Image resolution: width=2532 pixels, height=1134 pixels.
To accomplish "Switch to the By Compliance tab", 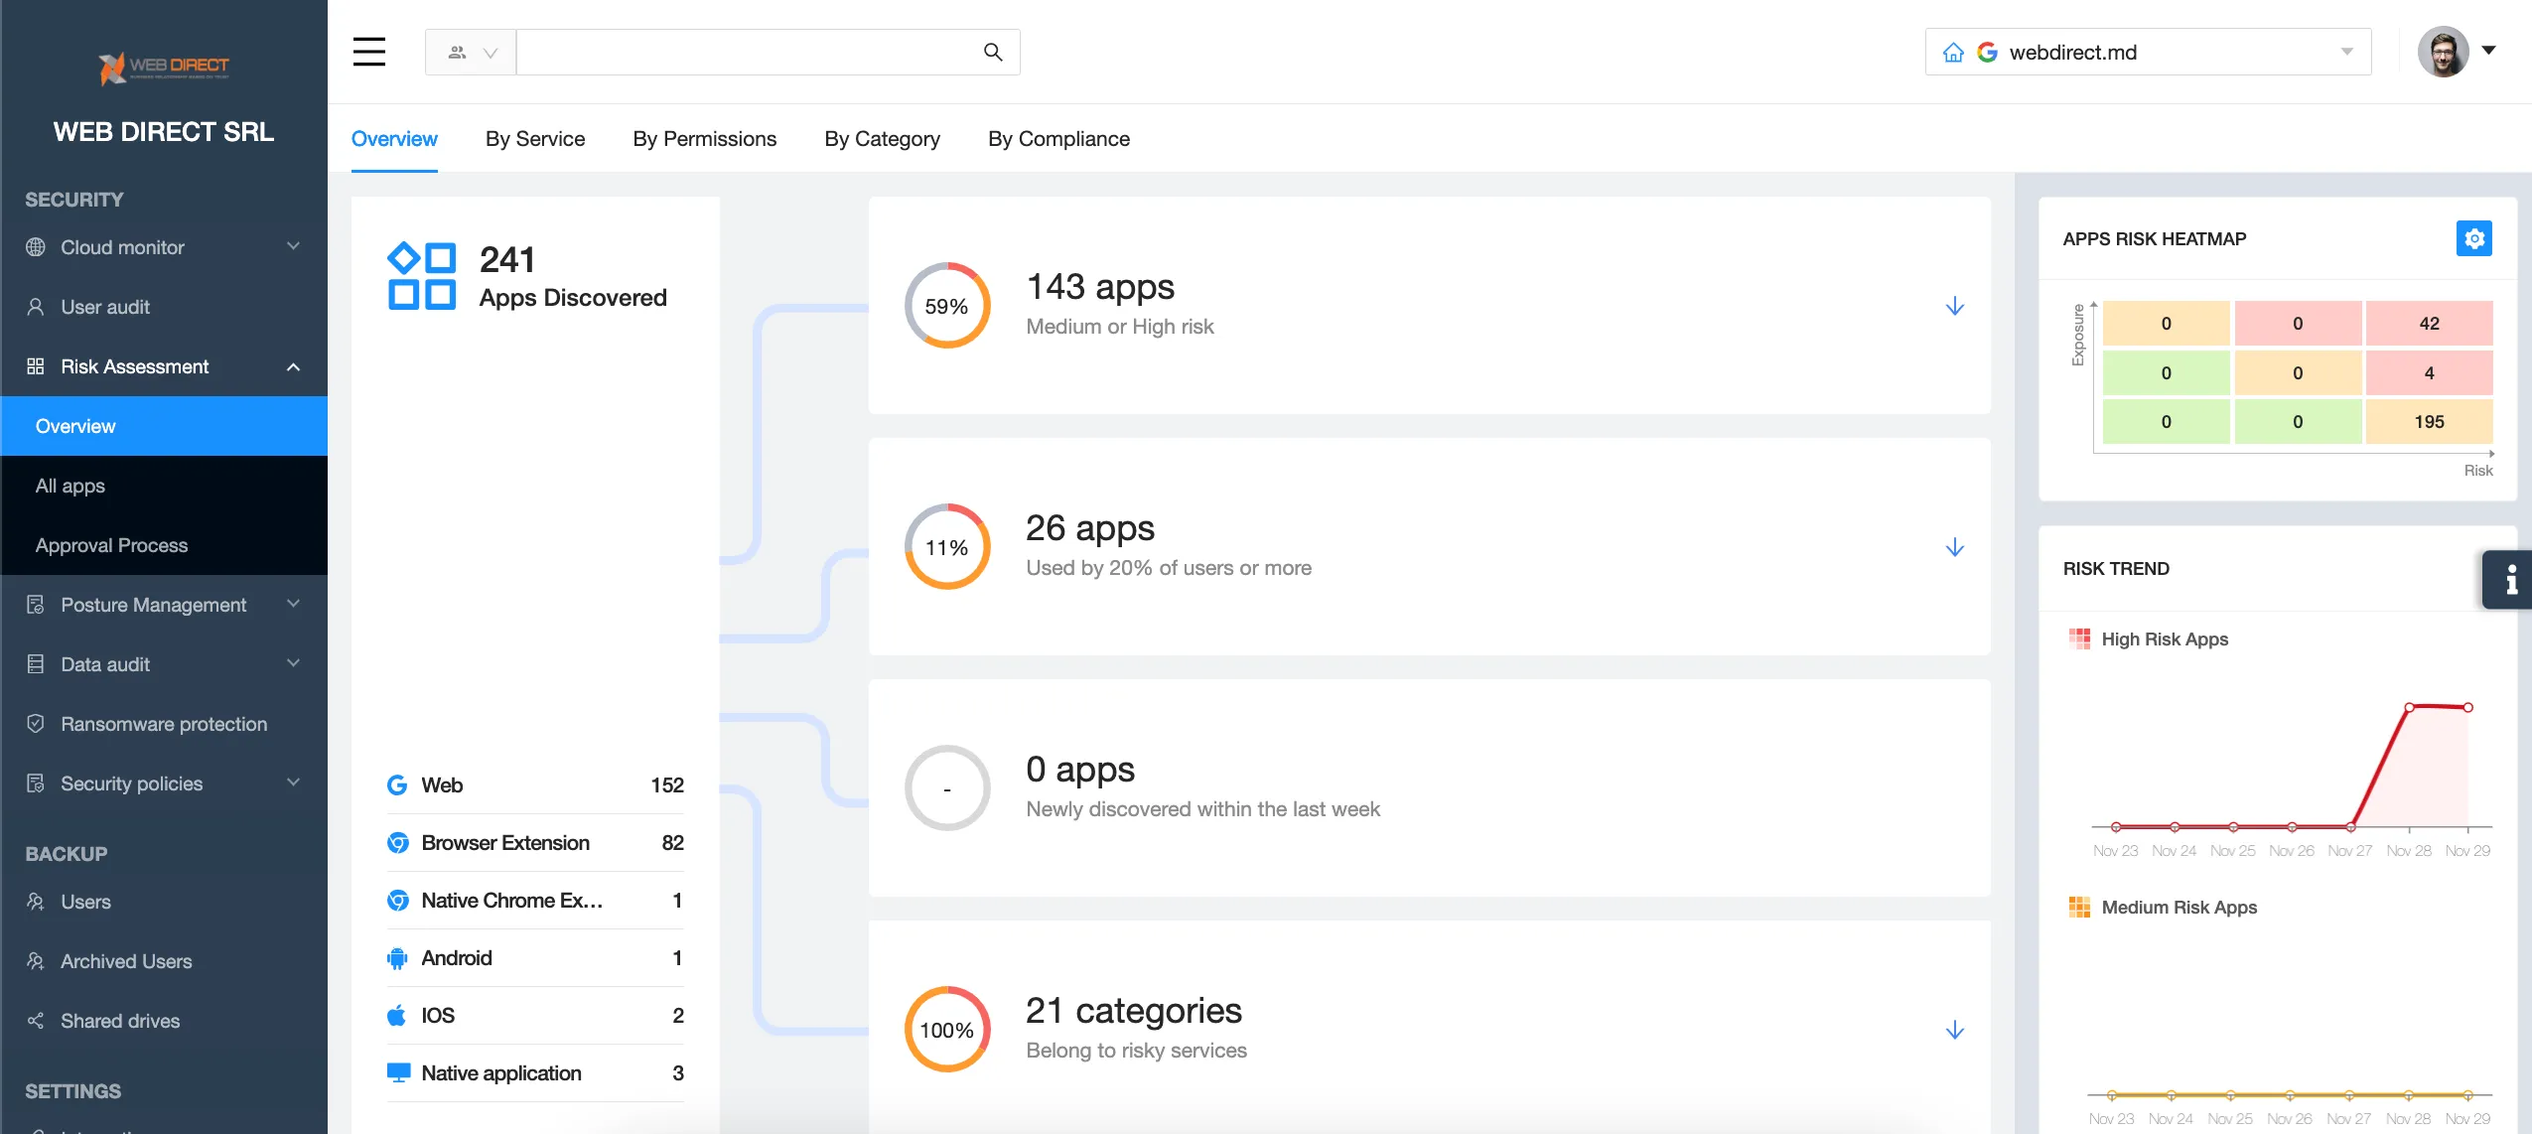I will click(1058, 139).
